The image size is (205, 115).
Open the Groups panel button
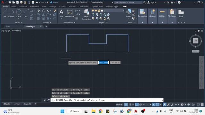pyautogui.click(x=152, y=13)
